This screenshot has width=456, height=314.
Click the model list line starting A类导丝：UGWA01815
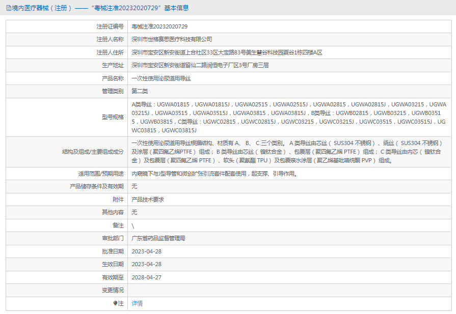(x=289, y=104)
